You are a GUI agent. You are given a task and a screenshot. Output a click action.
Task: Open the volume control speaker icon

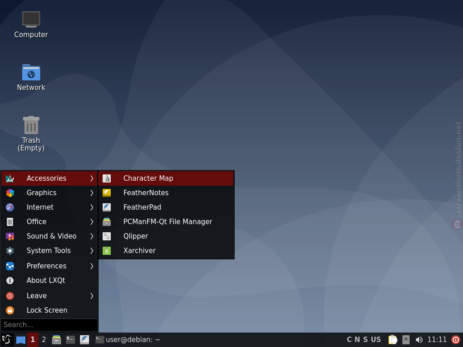pyautogui.click(x=419, y=340)
